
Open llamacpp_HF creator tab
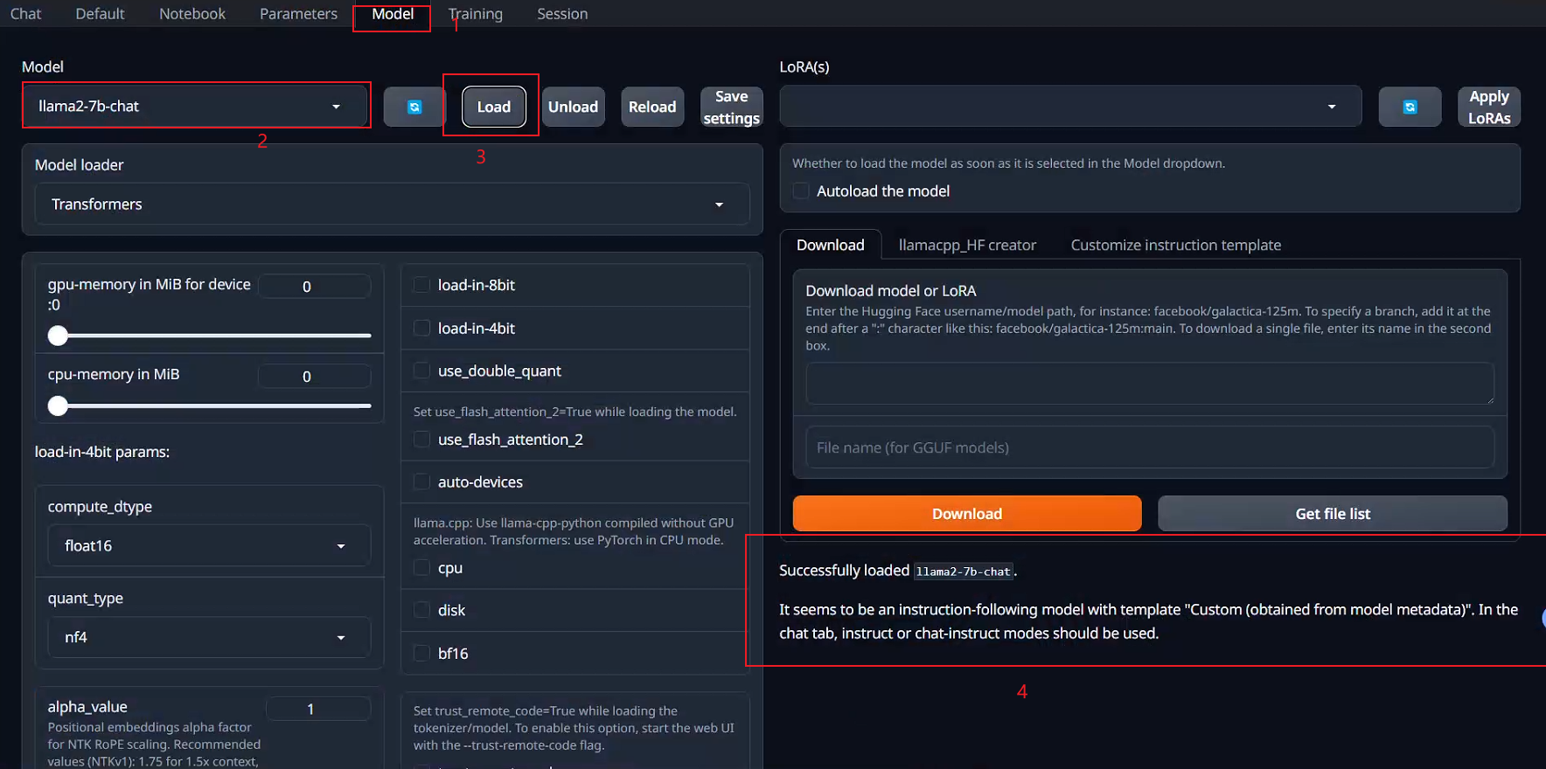pos(967,246)
